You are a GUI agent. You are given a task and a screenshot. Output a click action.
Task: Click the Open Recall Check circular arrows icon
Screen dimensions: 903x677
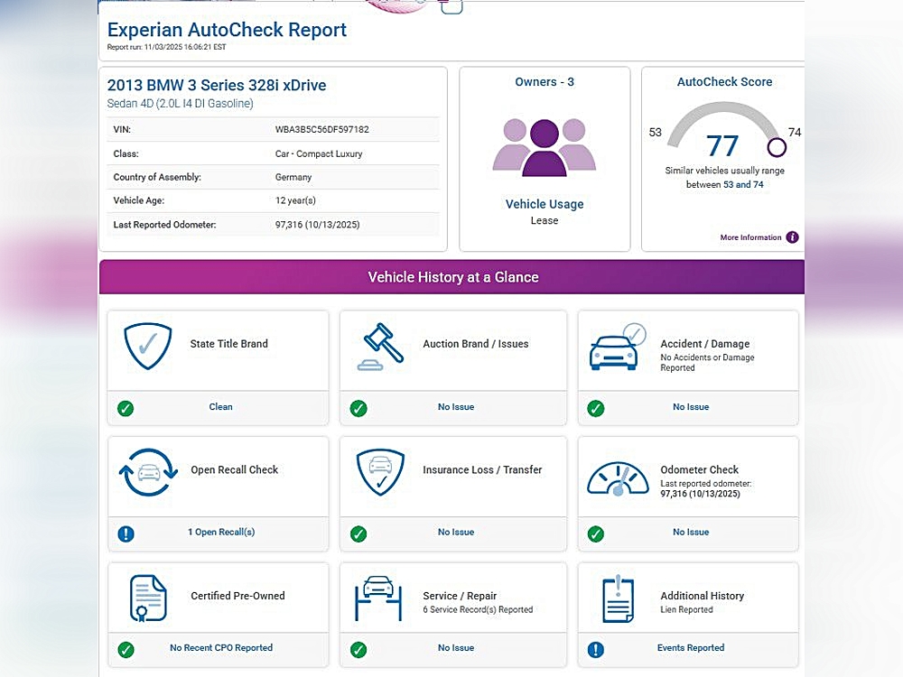147,473
